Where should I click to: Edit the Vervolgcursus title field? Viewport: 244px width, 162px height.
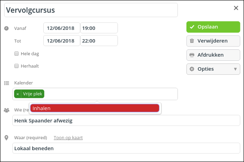91,10
